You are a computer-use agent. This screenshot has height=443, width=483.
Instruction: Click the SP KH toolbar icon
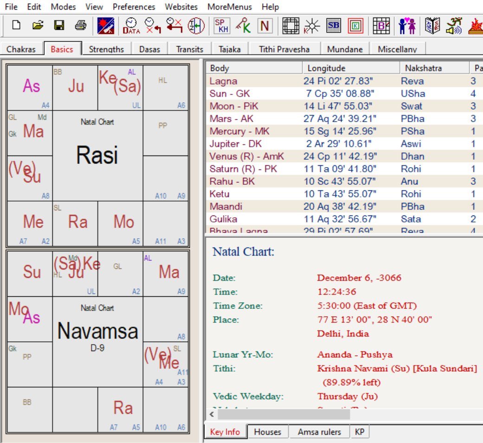pos(222,26)
